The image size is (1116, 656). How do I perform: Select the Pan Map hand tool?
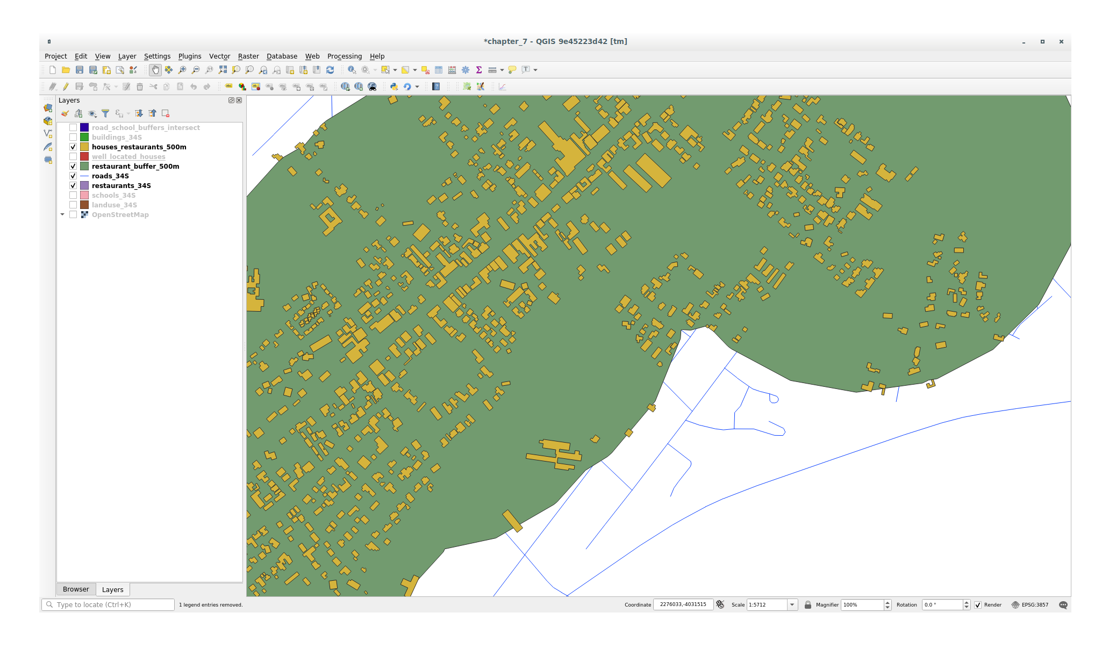pos(155,70)
